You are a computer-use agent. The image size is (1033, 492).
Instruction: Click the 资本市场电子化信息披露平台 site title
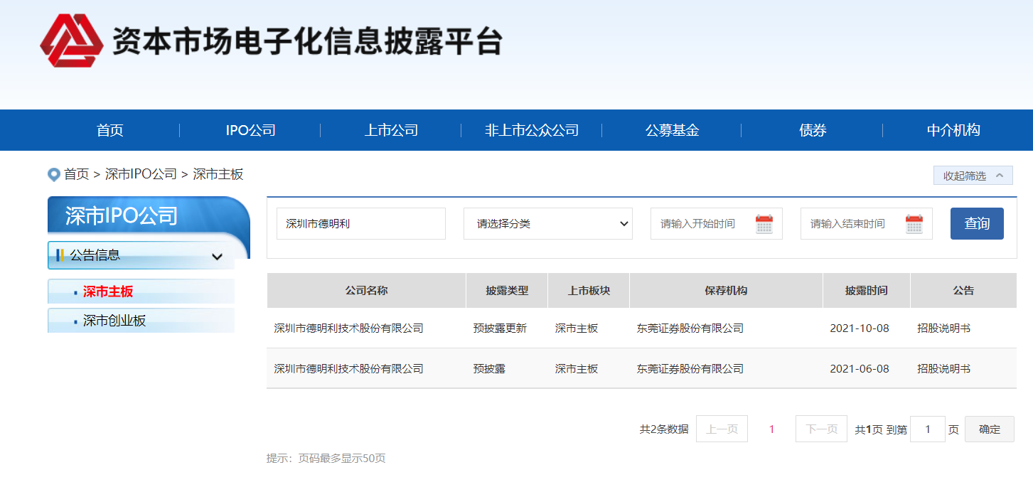pyautogui.click(x=307, y=41)
